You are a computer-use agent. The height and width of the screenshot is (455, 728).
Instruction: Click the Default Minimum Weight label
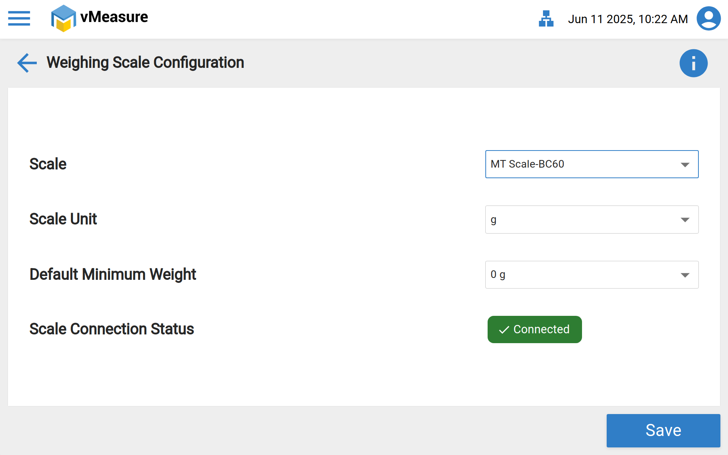point(113,274)
